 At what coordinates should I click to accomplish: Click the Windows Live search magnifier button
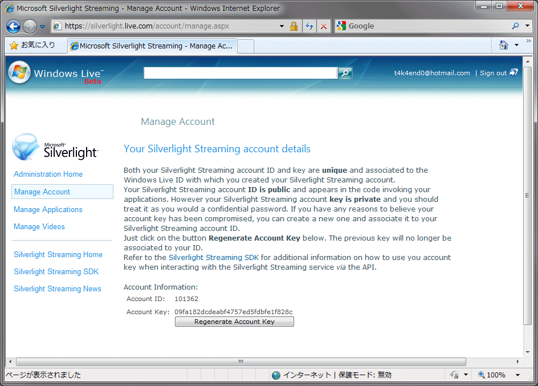pos(345,73)
